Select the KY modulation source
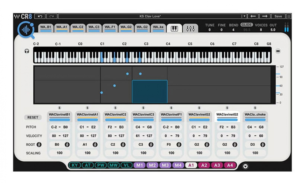 (x=75, y=165)
